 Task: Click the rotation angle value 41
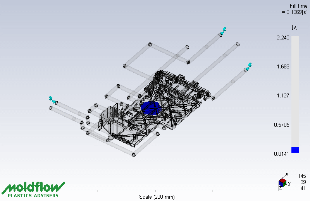point(303,188)
